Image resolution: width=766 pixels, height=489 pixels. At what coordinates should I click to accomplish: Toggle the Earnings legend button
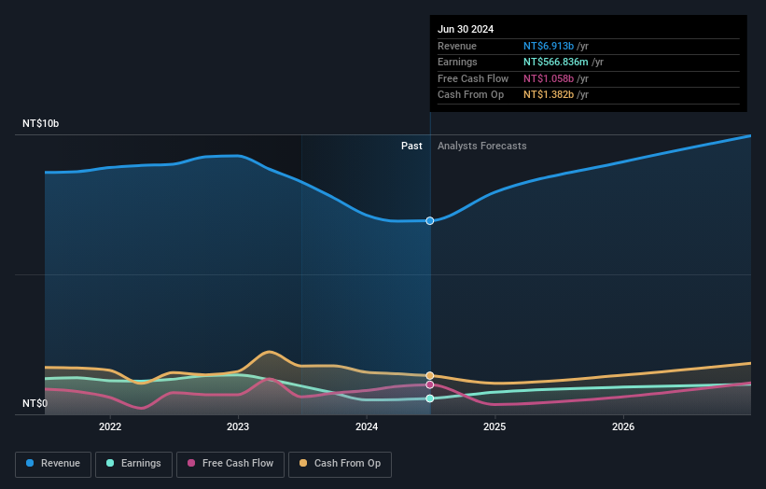click(x=133, y=464)
